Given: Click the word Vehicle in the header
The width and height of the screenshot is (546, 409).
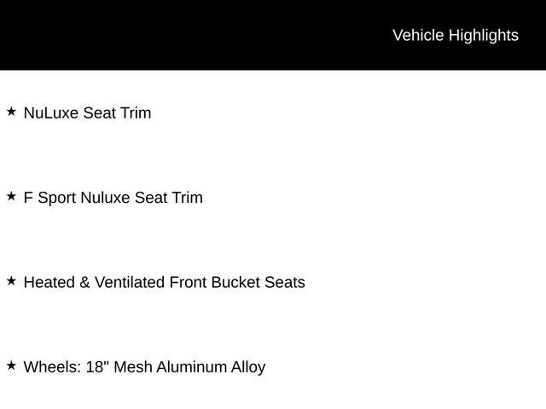Looking at the screenshot, I should click(418, 36).
